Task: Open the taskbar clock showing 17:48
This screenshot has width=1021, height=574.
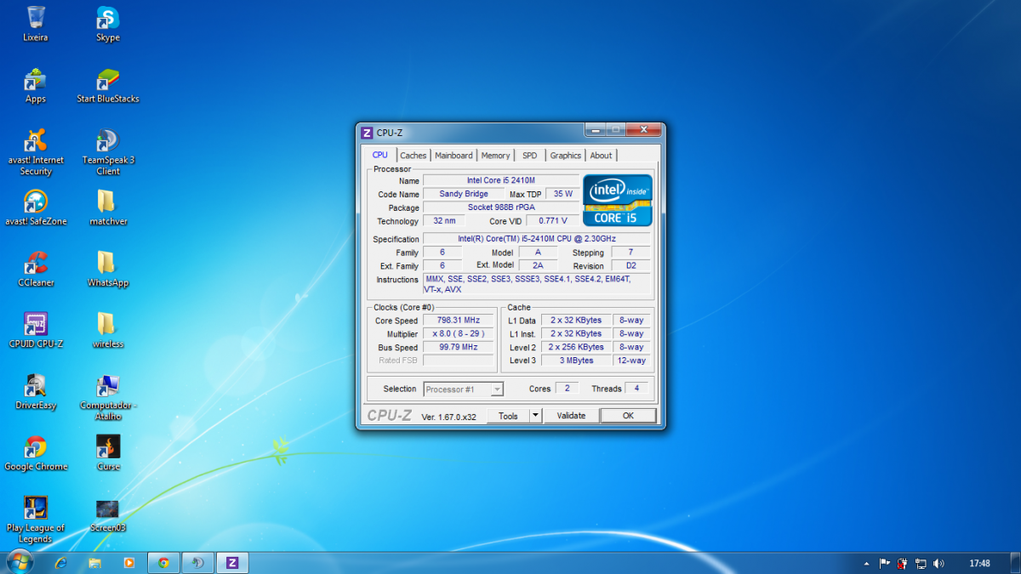Action: [x=979, y=563]
